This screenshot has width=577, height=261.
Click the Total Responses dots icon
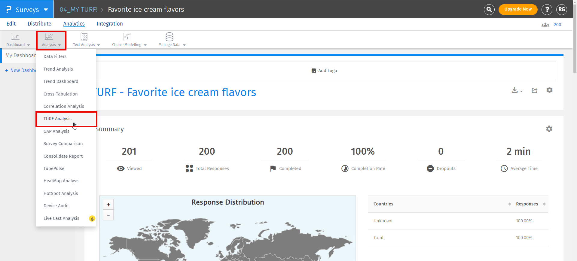click(189, 168)
